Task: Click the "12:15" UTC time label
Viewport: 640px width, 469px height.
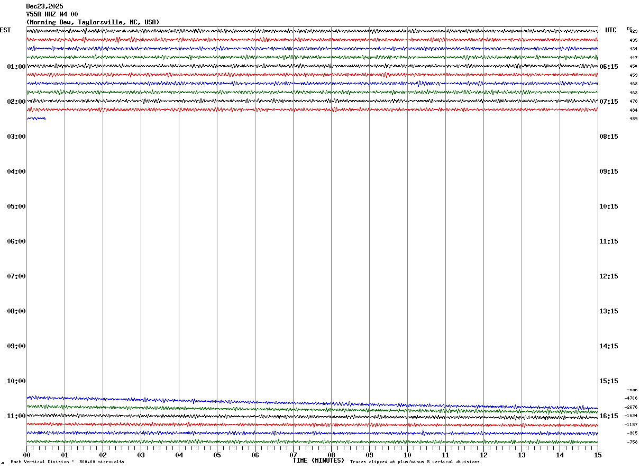Action: (609, 276)
